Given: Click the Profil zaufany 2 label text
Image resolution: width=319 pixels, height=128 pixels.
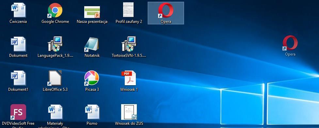Looking at the screenshot, I should [129, 22].
